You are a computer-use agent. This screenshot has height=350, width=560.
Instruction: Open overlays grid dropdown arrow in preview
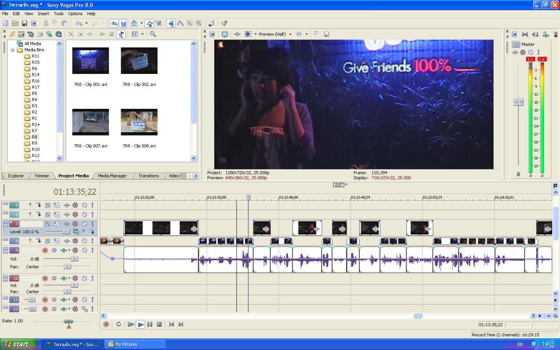[x=306, y=35]
